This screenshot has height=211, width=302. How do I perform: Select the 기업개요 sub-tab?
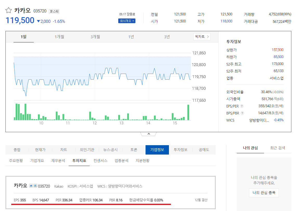coord(37,161)
